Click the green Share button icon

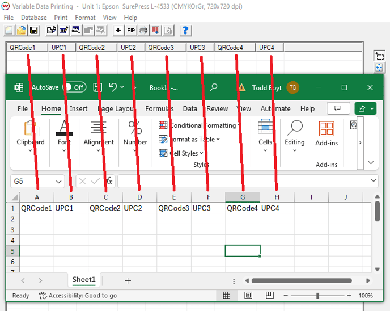pos(362,108)
